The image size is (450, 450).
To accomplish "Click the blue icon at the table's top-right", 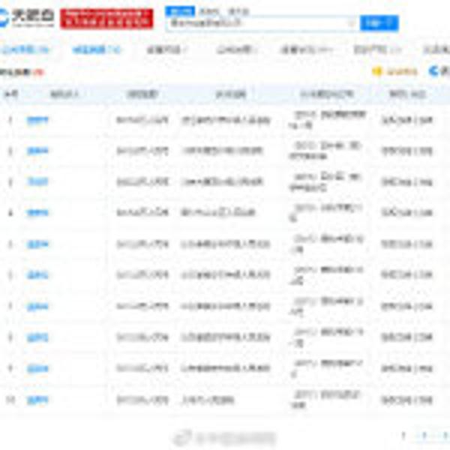I will tap(434, 71).
